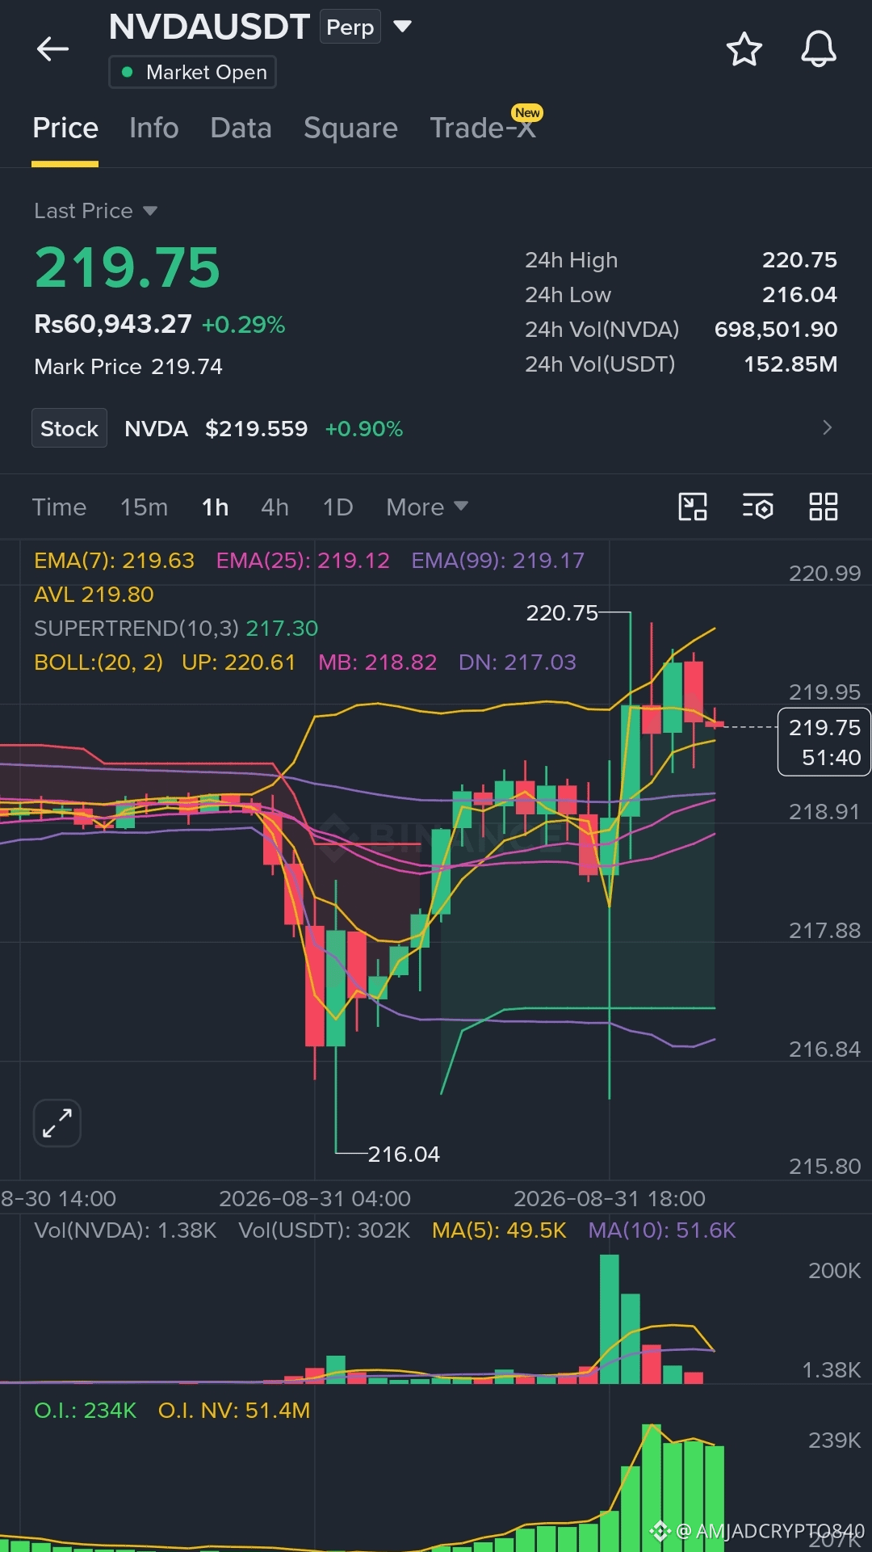Tap the O.I.: 234K label
872x1552 pixels.
85,1410
